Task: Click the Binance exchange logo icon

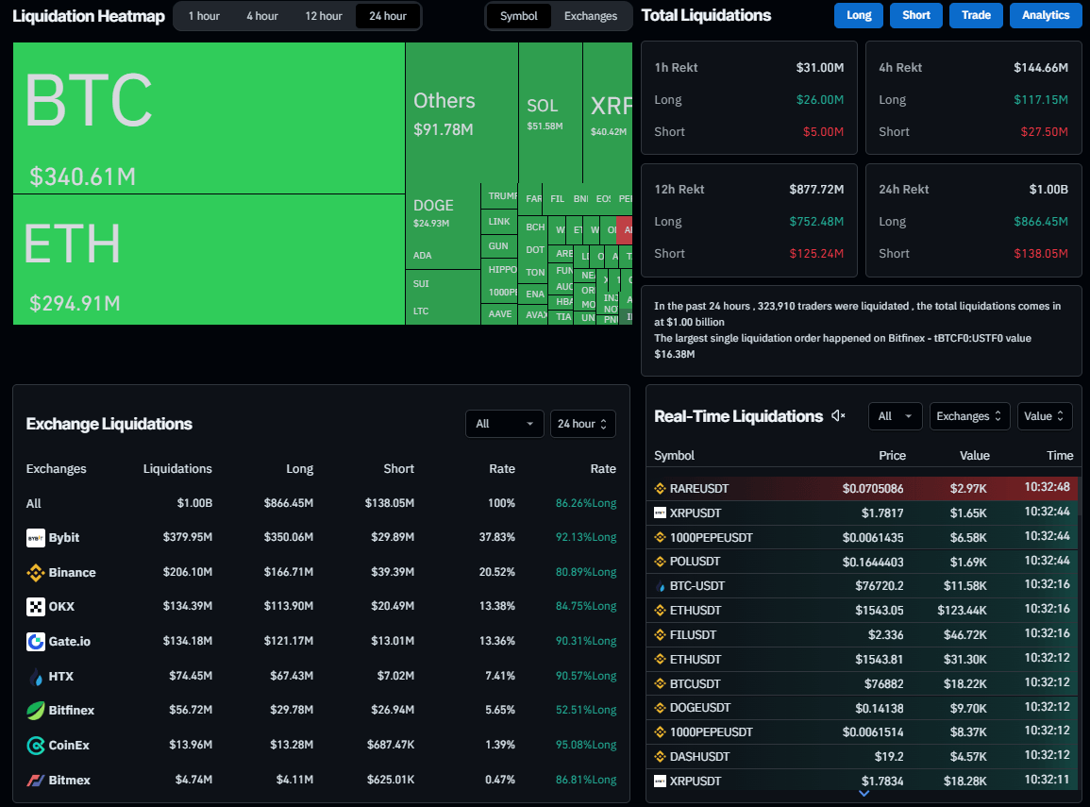Action: pos(35,573)
